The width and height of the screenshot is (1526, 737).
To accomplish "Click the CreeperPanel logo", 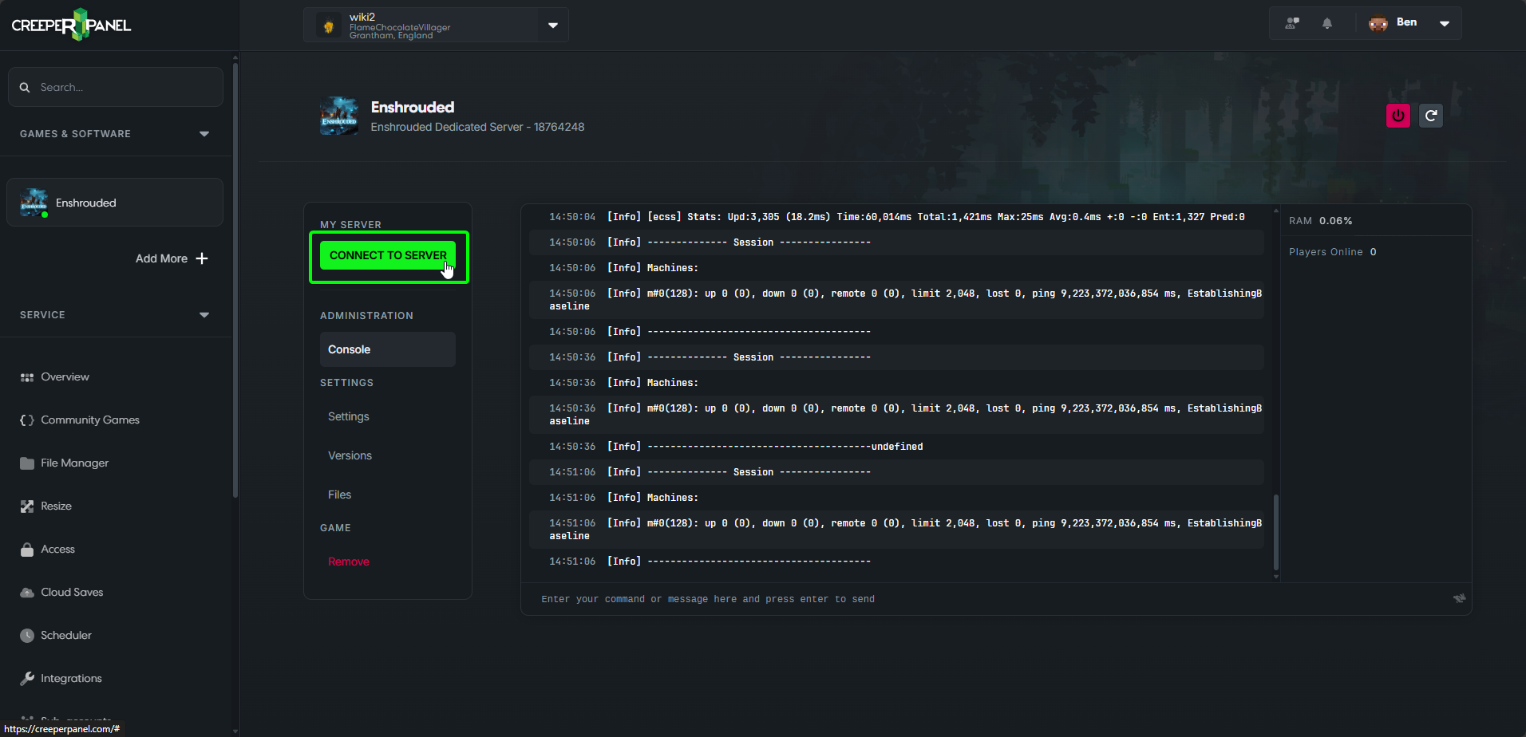I will pyautogui.click(x=71, y=25).
